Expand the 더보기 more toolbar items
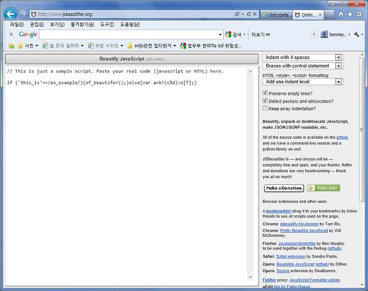368x291 pixels. pyautogui.click(x=261, y=35)
